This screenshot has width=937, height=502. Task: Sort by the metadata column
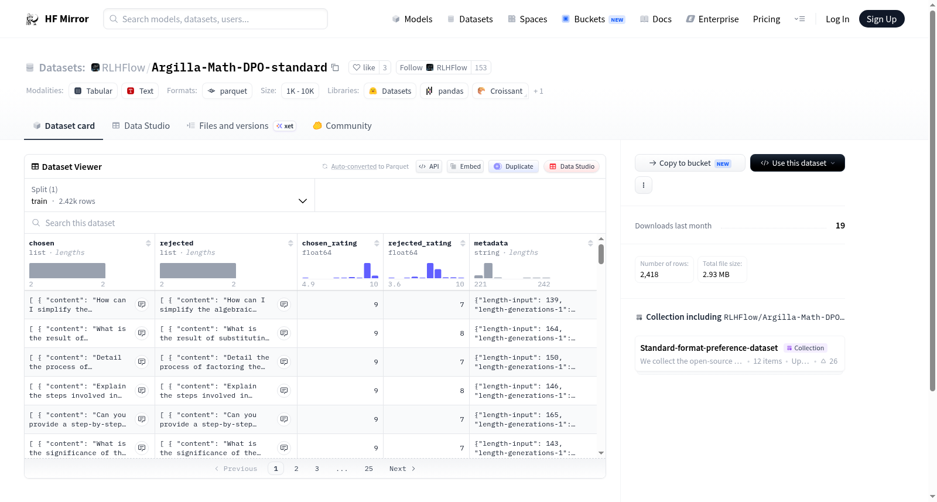point(590,243)
